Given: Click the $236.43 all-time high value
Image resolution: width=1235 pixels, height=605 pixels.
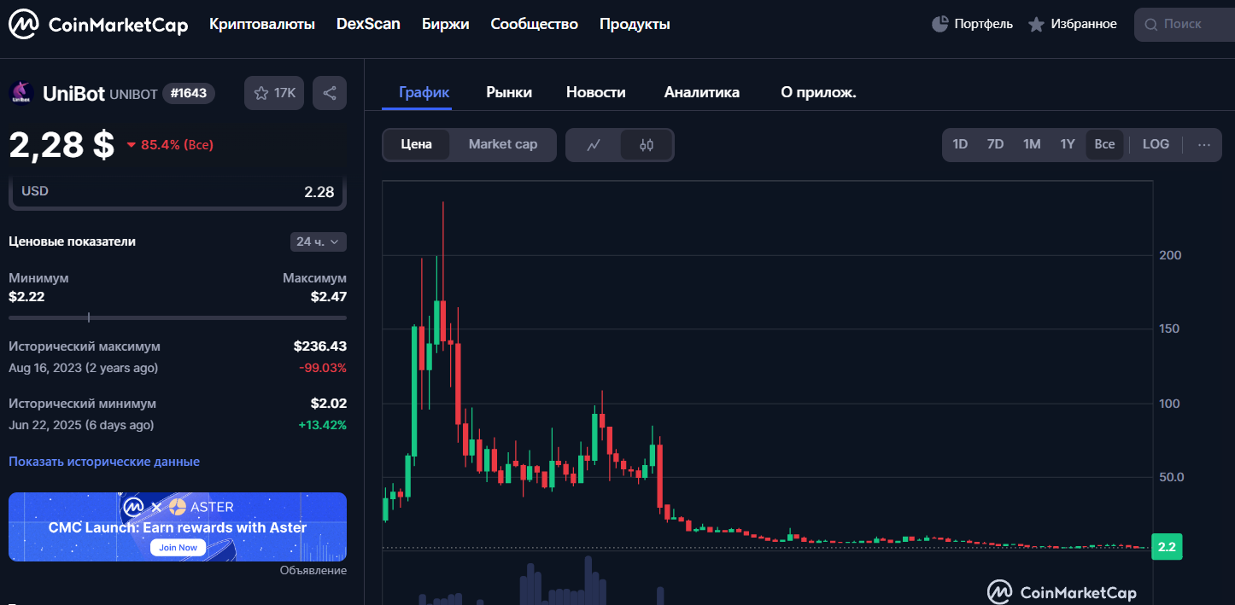Looking at the screenshot, I should coord(320,346).
